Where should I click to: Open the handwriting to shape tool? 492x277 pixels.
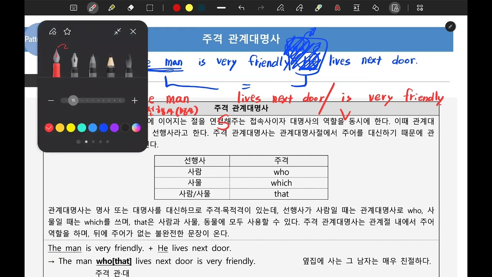(281, 8)
